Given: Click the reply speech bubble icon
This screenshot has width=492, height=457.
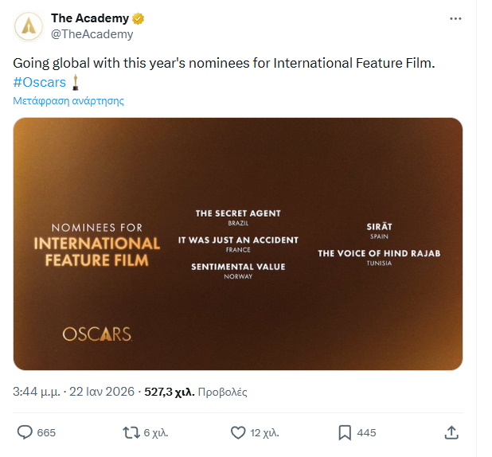Looking at the screenshot, I should pos(25,432).
